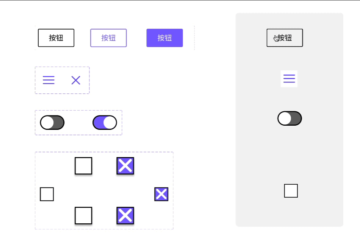This screenshot has width=360, height=240.
Task: Check the bottom unchecked shadowed checkbox
Action: point(83,215)
